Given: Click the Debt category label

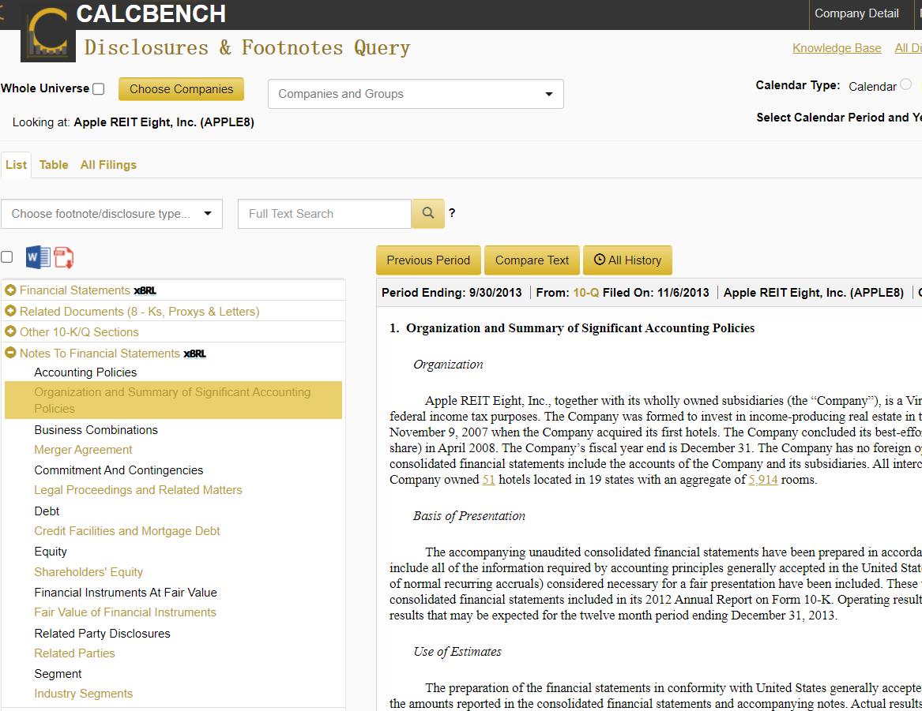Looking at the screenshot, I should pos(47,511).
